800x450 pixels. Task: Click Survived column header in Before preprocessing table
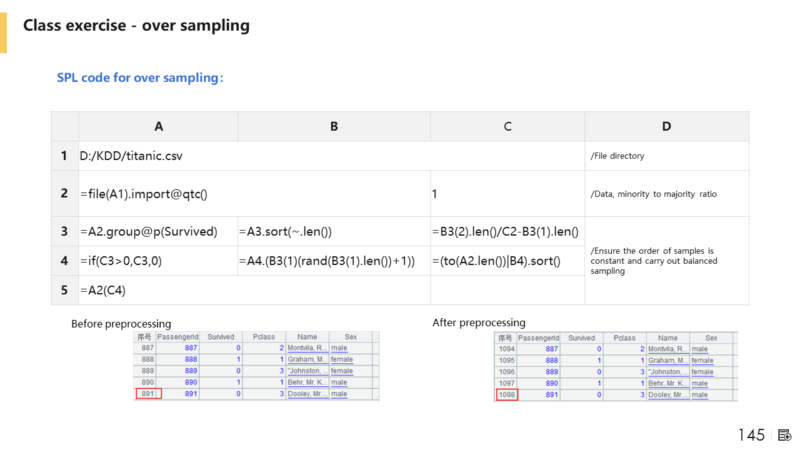click(221, 337)
